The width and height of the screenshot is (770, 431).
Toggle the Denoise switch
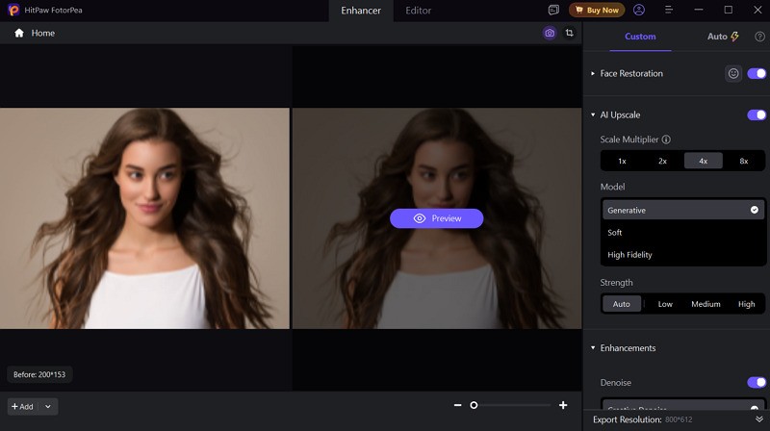click(757, 382)
